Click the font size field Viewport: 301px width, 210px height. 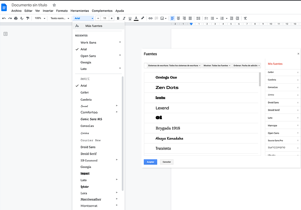pos(105,18)
